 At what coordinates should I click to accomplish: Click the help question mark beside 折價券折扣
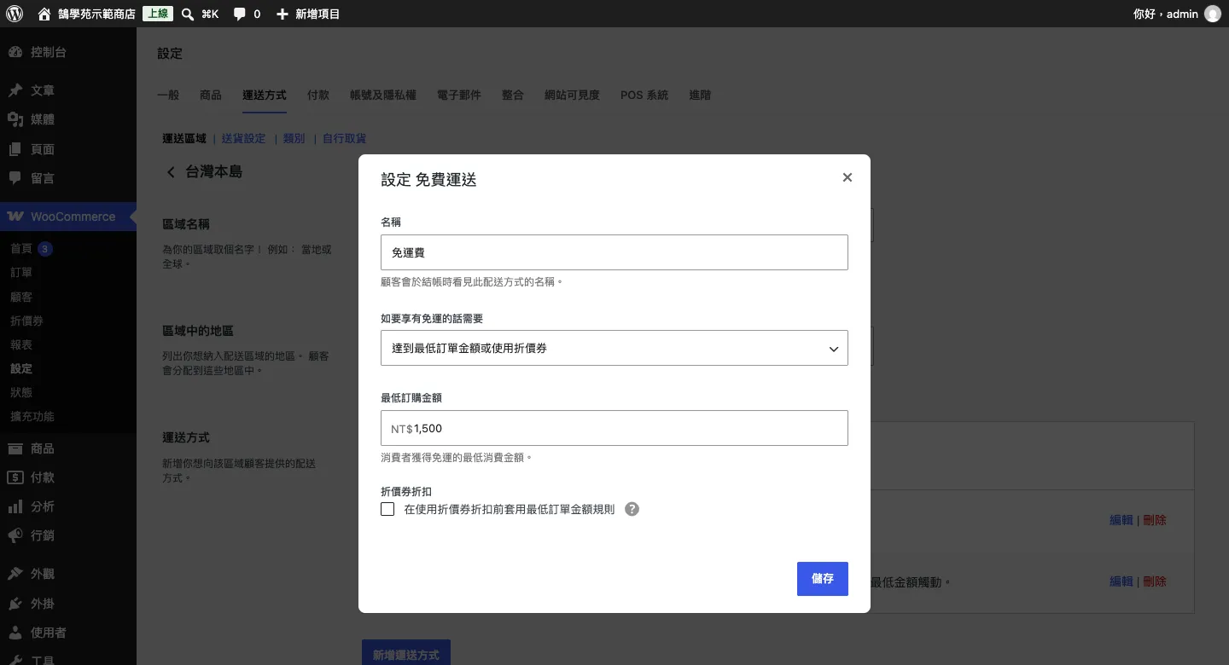point(632,509)
